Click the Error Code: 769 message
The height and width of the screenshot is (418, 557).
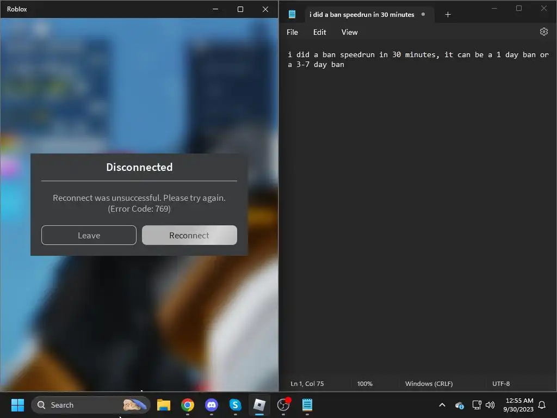[139, 209]
